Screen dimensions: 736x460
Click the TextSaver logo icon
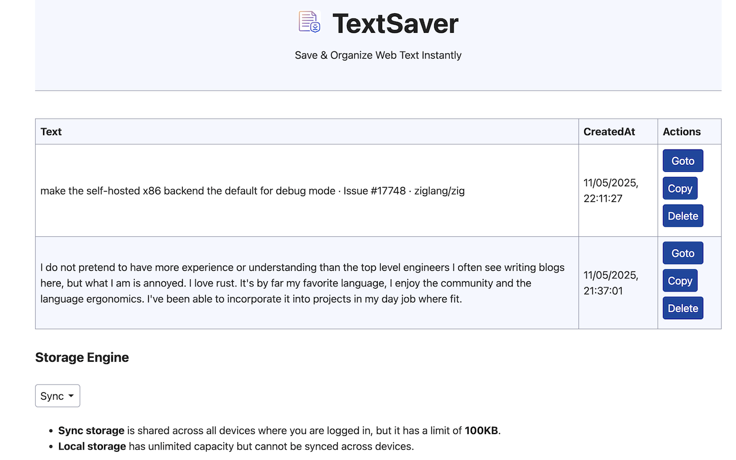pos(309,22)
